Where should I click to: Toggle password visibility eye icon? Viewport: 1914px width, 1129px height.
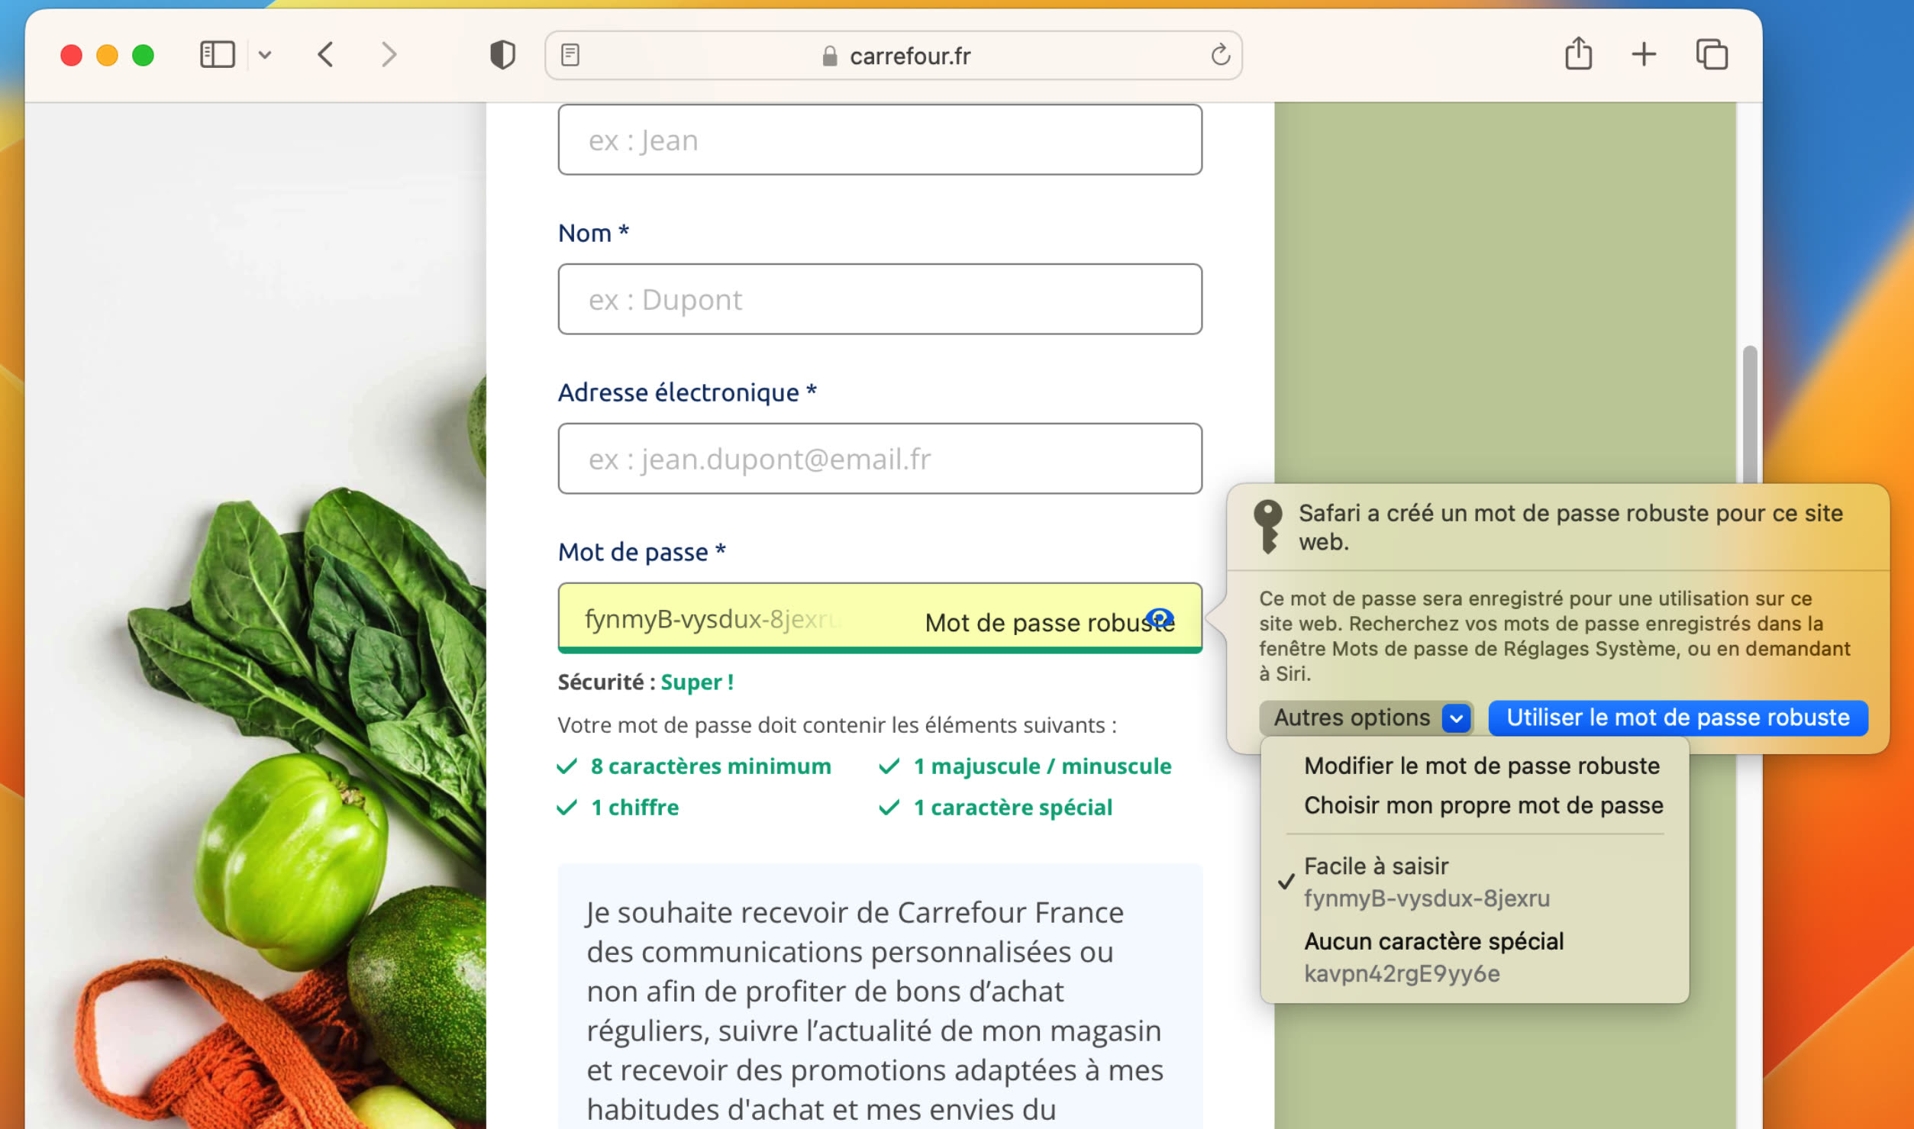click(x=1160, y=618)
